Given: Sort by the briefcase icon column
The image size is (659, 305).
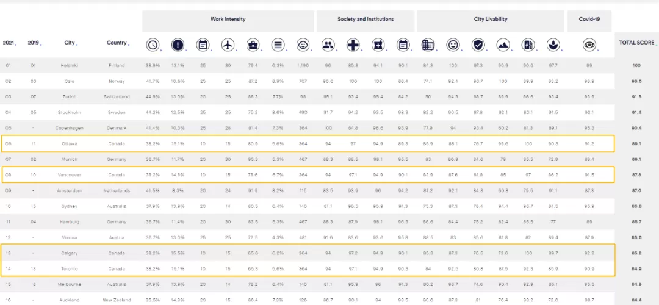Looking at the screenshot, I should [x=253, y=45].
